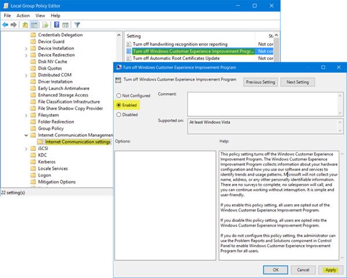Click the Local Group Policy Editor title icon
The height and width of the screenshot is (278, 347).
coord(6,6)
